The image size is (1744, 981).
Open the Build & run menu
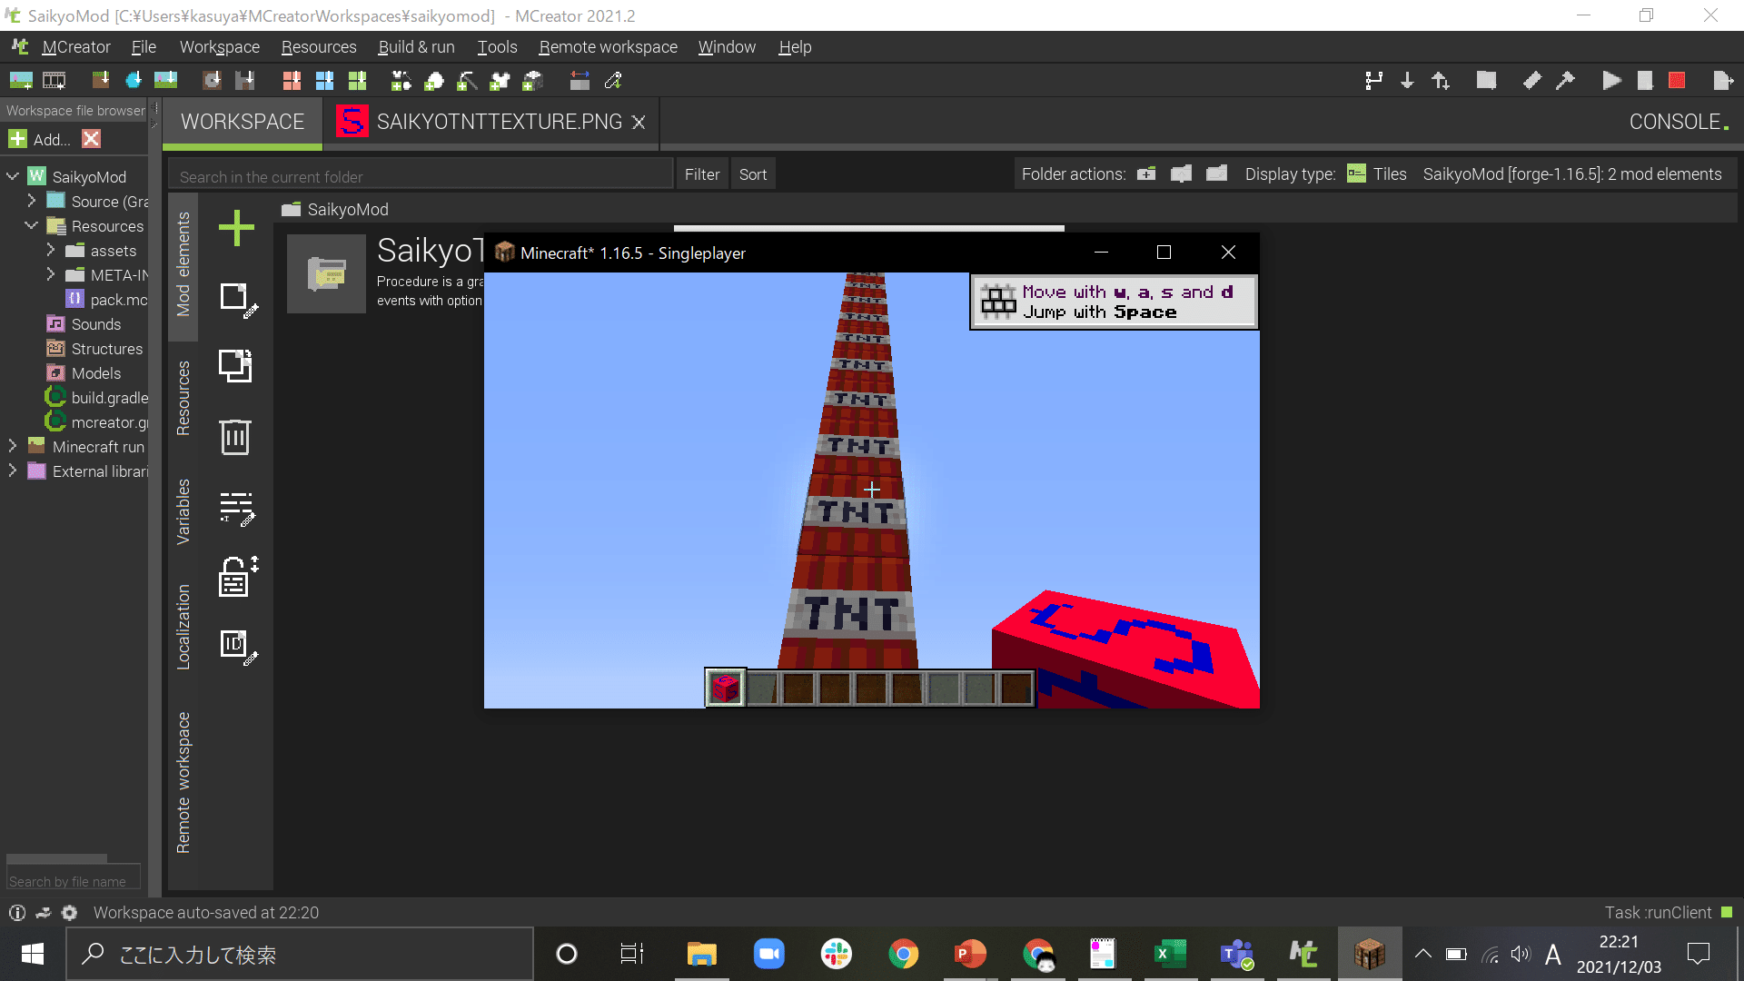(x=416, y=47)
